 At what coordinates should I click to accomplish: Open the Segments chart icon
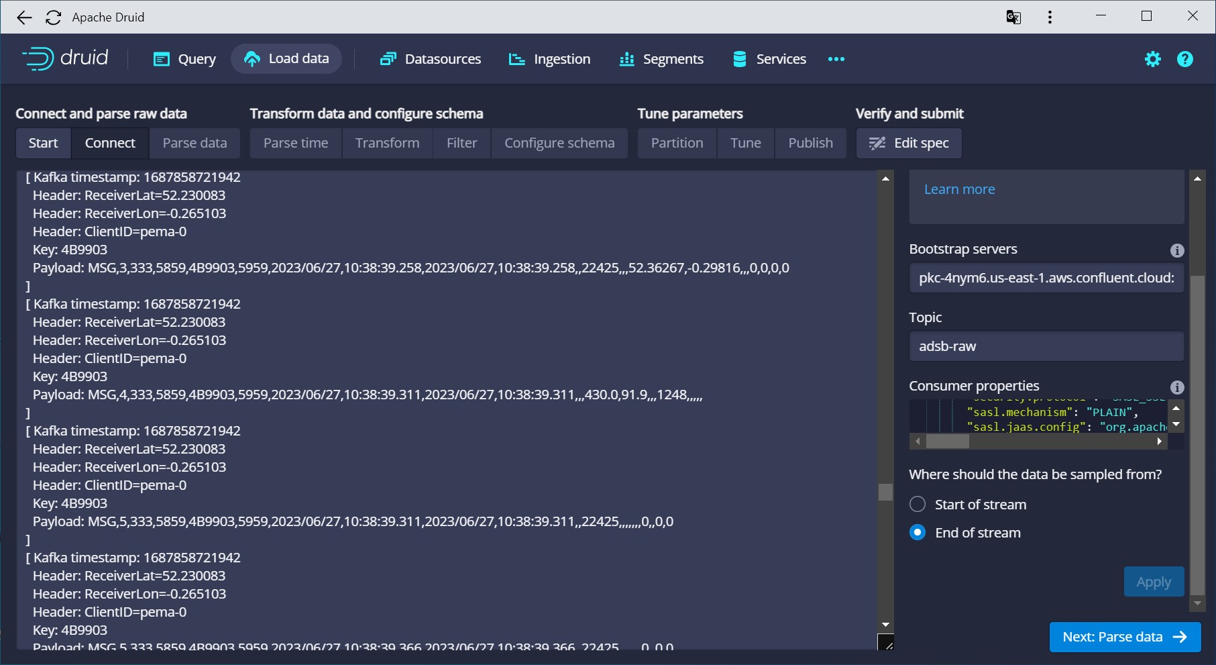click(x=626, y=59)
